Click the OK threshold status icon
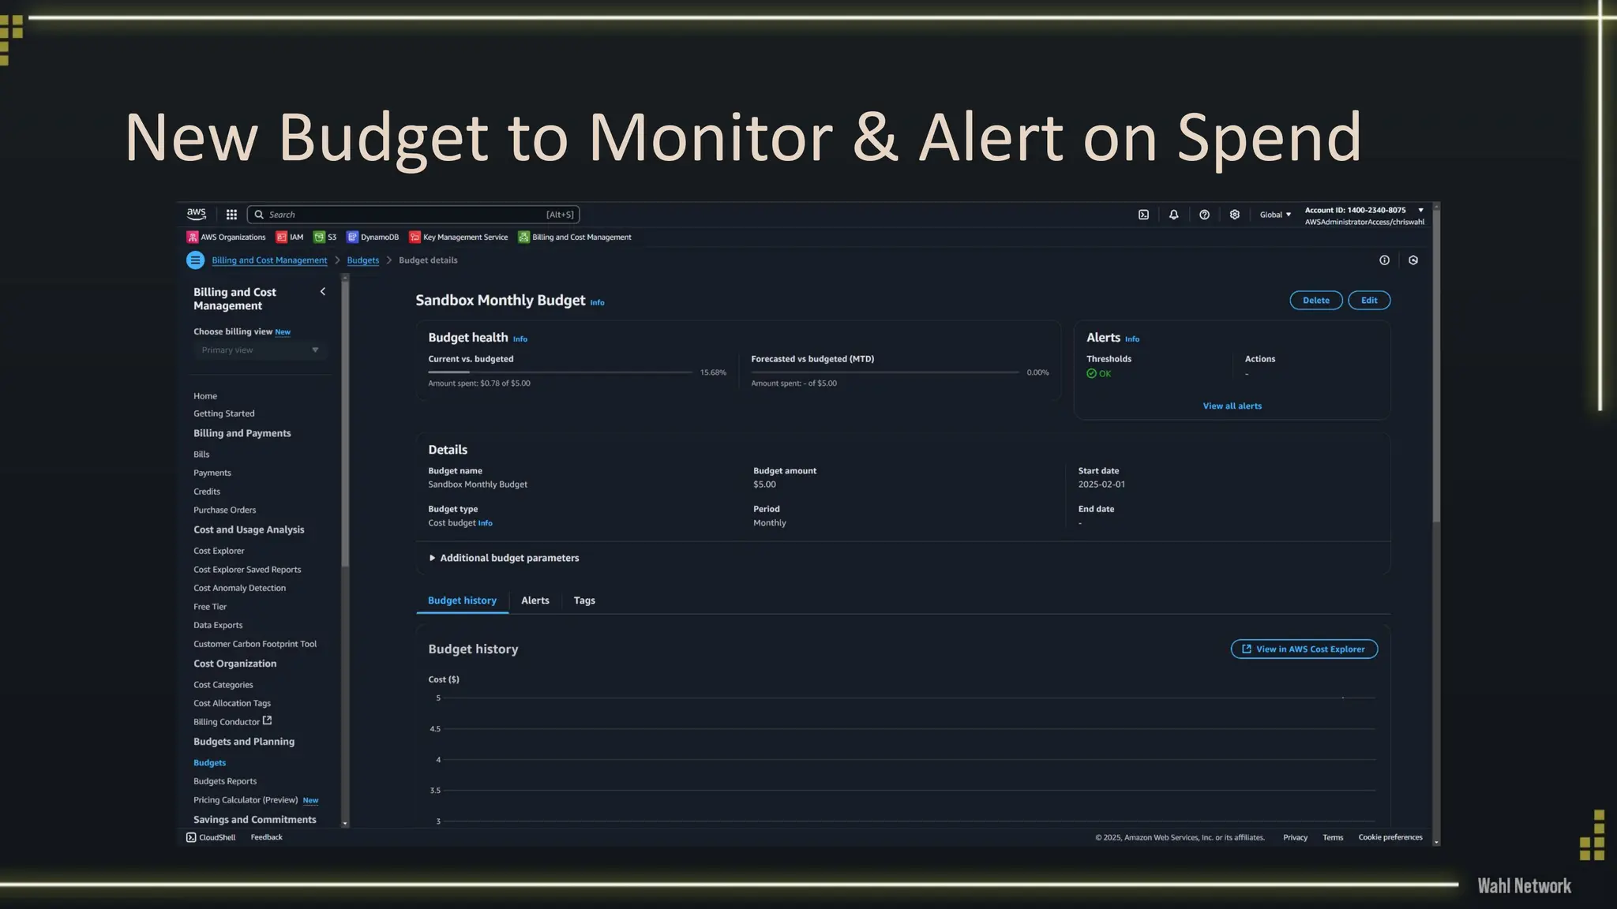The width and height of the screenshot is (1617, 909). tap(1091, 373)
